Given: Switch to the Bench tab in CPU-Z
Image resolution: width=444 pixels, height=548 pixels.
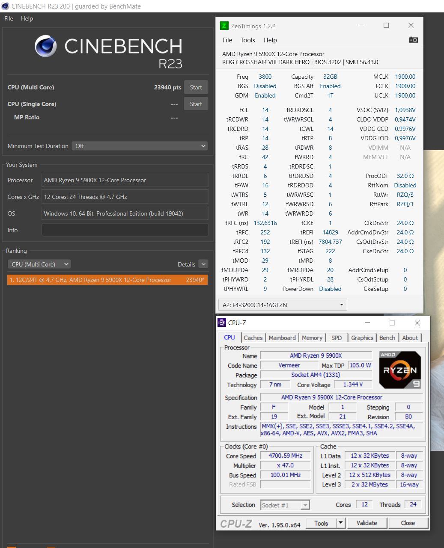Looking at the screenshot, I should pos(387,338).
